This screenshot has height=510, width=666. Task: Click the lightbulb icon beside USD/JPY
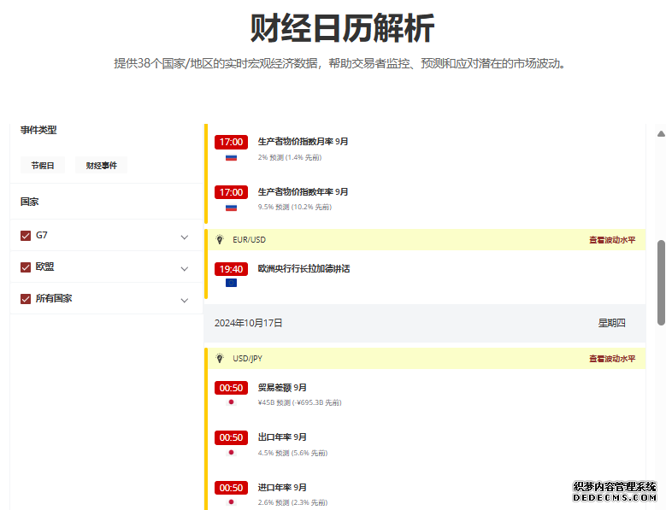click(220, 359)
